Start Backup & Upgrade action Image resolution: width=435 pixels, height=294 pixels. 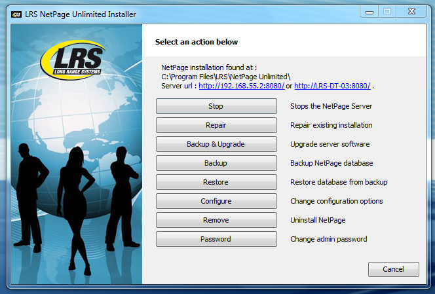coord(216,144)
